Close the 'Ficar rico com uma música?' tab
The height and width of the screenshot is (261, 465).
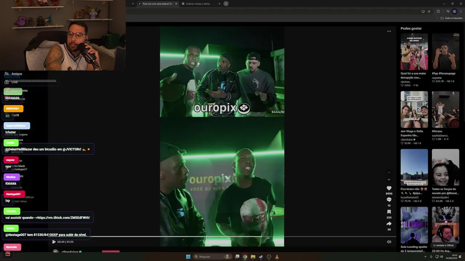click(x=176, y=4)
